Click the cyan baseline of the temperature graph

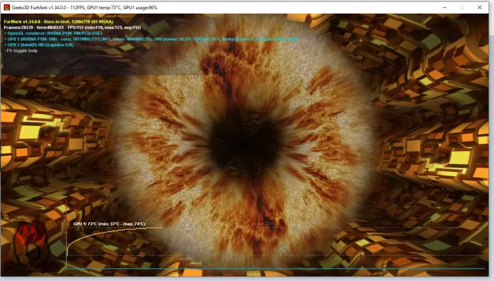click(278, 269)
